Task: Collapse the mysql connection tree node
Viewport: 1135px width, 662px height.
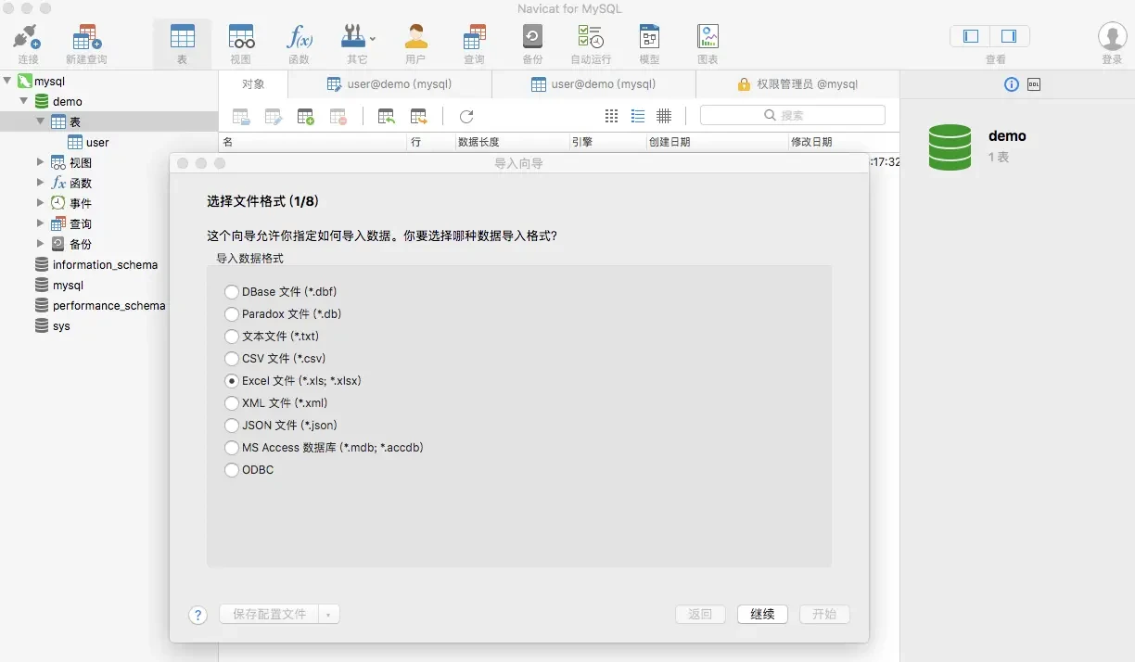Action: [x=8, y=81]
